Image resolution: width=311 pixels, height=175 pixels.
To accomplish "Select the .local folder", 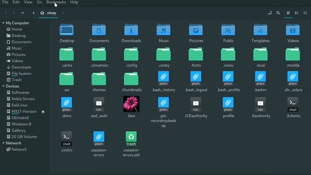I will (260, 54).
